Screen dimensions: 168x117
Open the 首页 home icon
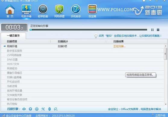[10, 10]
